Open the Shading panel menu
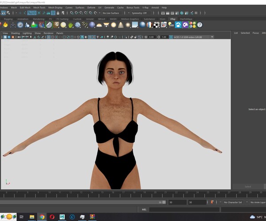 15,33
